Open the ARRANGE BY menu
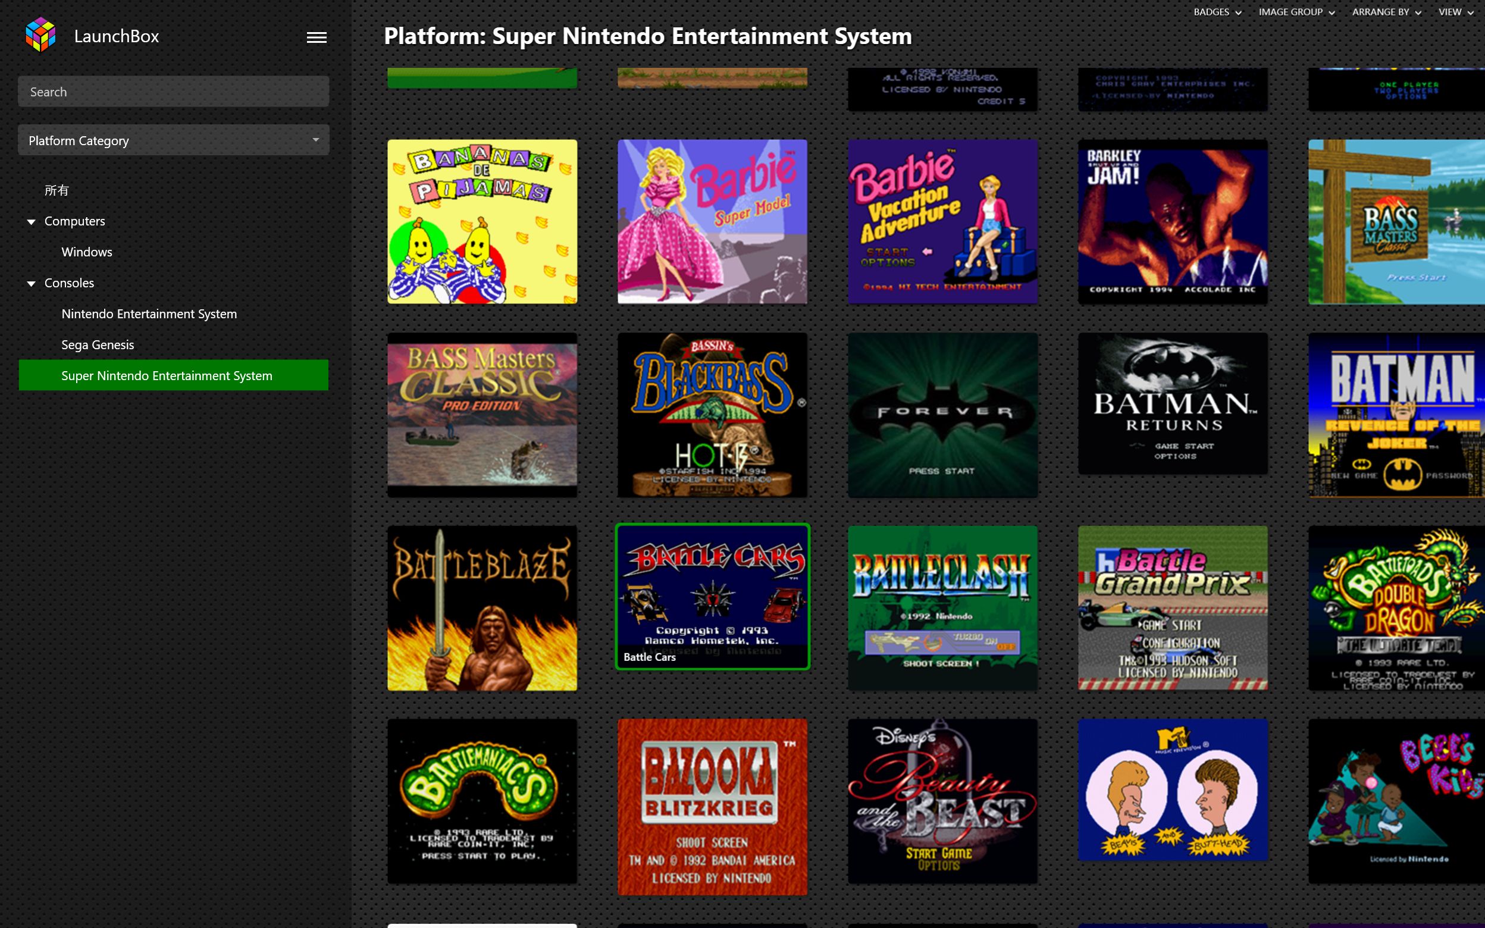This screenshot has height=928, width=1485. point(1386,12)
